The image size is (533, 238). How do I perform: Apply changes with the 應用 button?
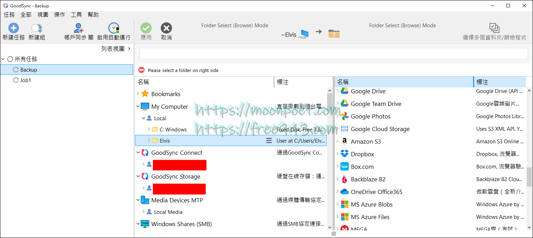point(146,31)
